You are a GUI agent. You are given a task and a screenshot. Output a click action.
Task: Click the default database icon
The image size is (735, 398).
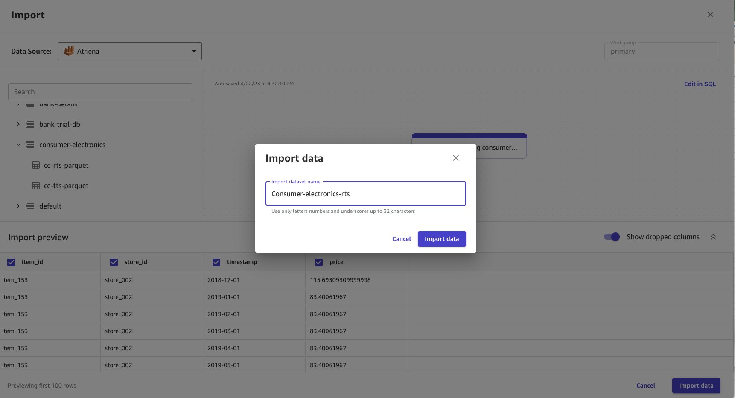coord(30,206)
